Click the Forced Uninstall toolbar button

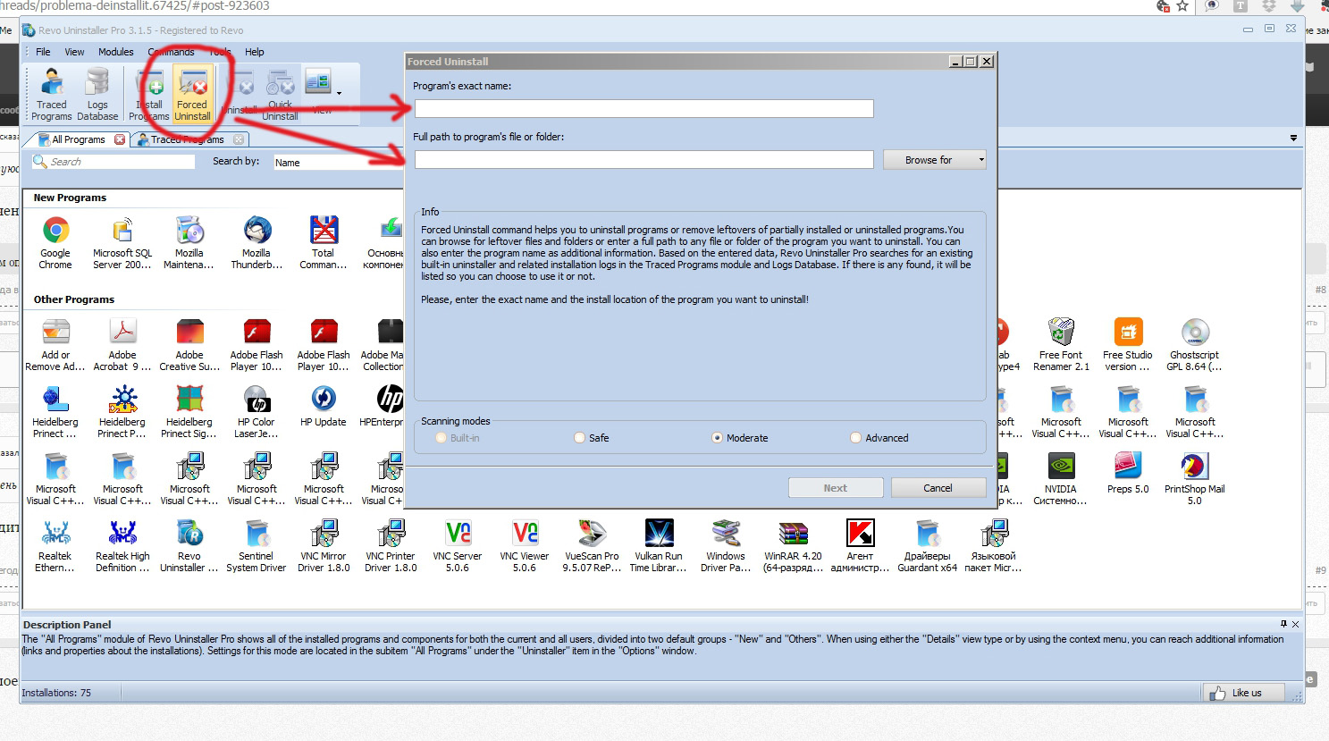192,94
